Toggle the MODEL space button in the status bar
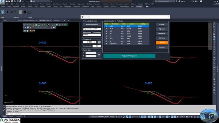 click(x=112, y=117)
